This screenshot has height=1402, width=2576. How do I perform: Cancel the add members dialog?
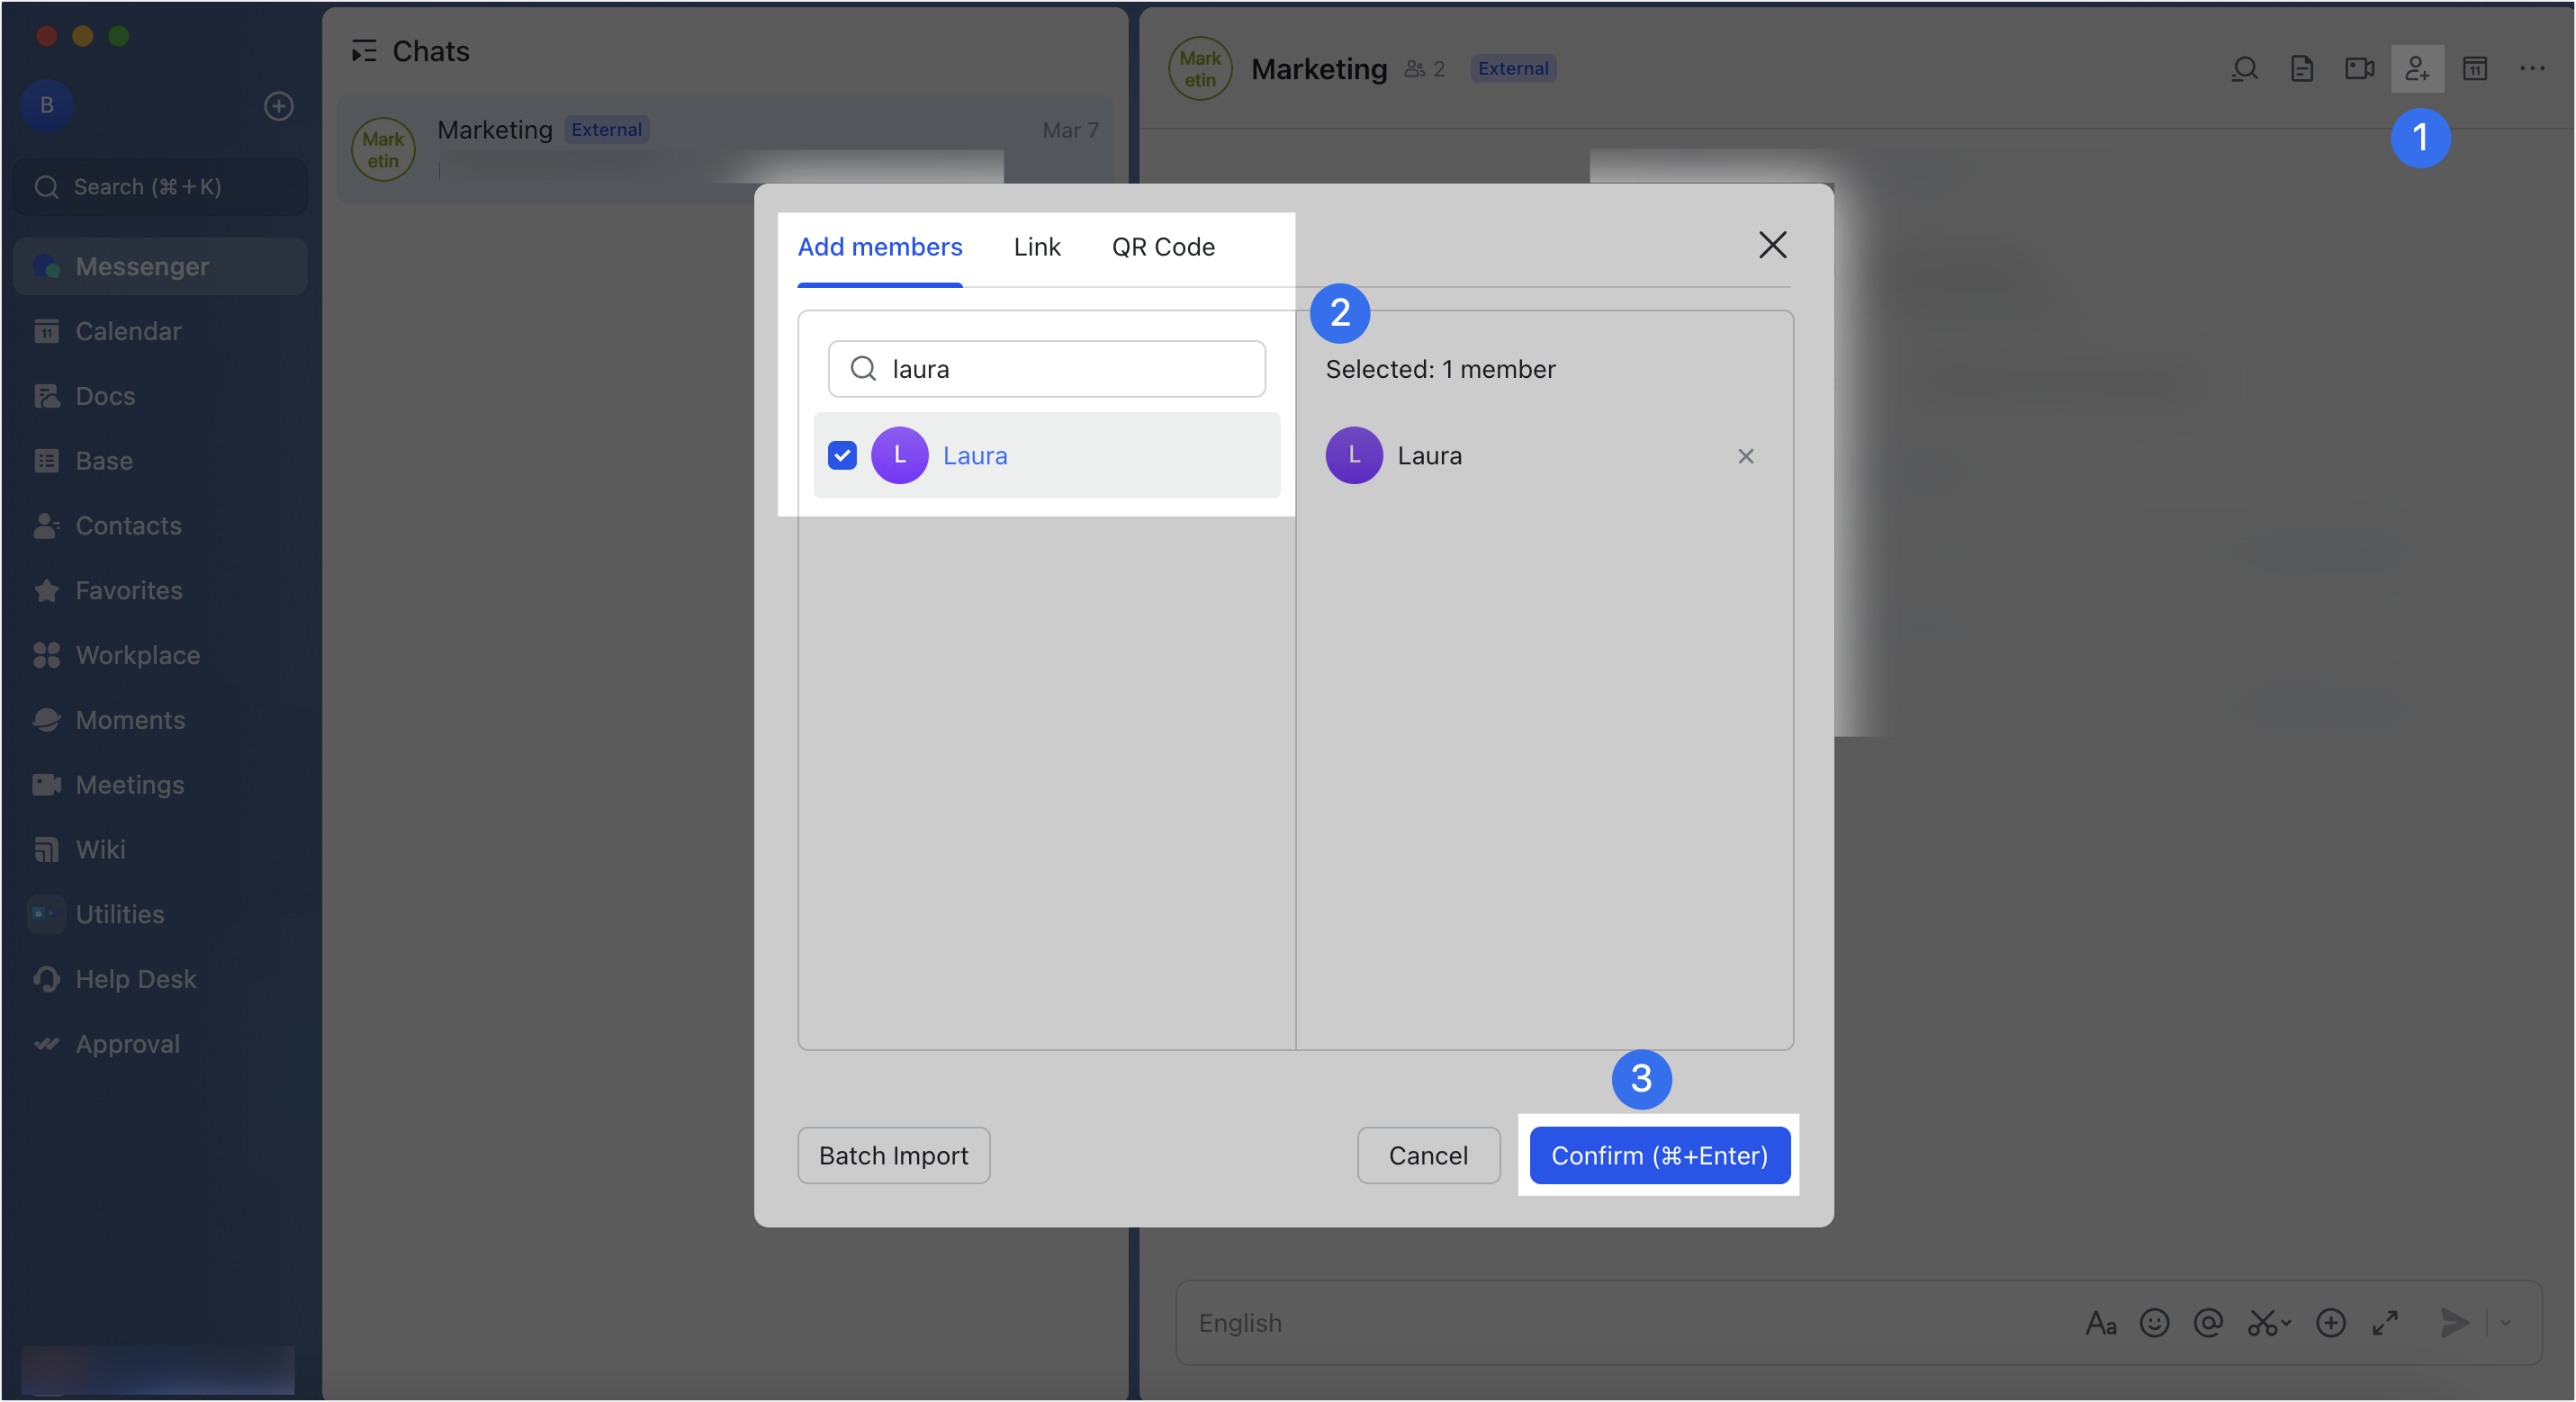(x=1428, y=1156)
